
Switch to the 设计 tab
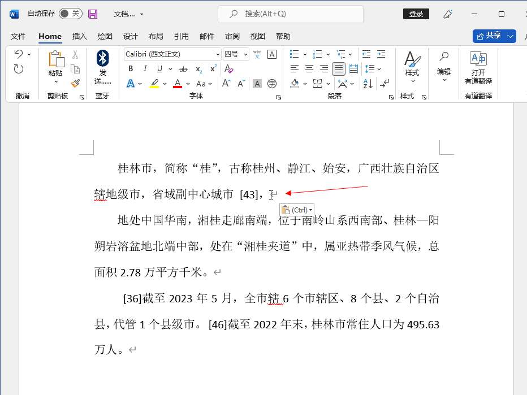[x=131, y=36]
